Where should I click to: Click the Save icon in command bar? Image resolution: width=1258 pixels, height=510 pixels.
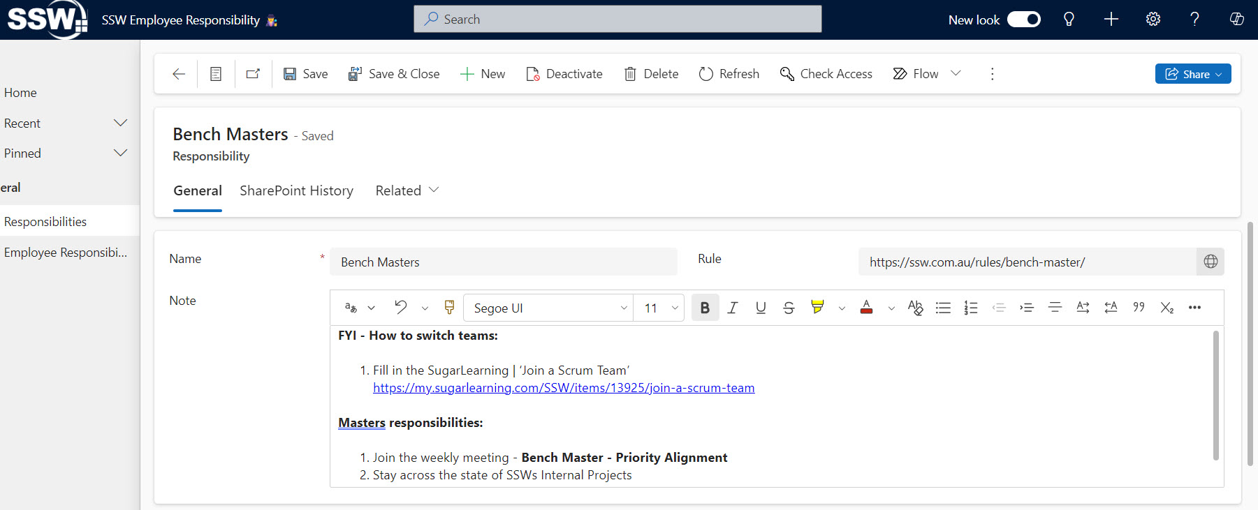(x=290, y=74)
